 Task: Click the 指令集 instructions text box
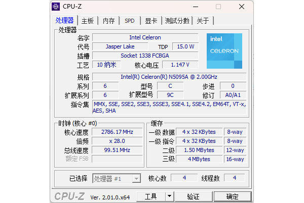(x=168, y=108)
